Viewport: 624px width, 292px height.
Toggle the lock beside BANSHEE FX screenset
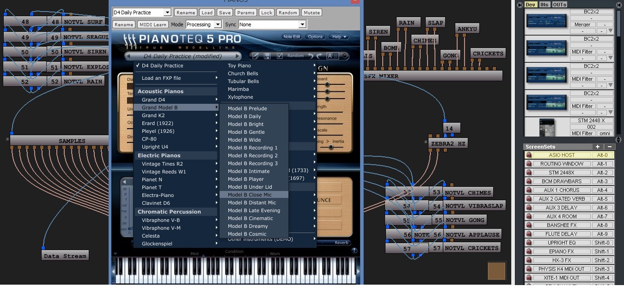click(529, 225)
